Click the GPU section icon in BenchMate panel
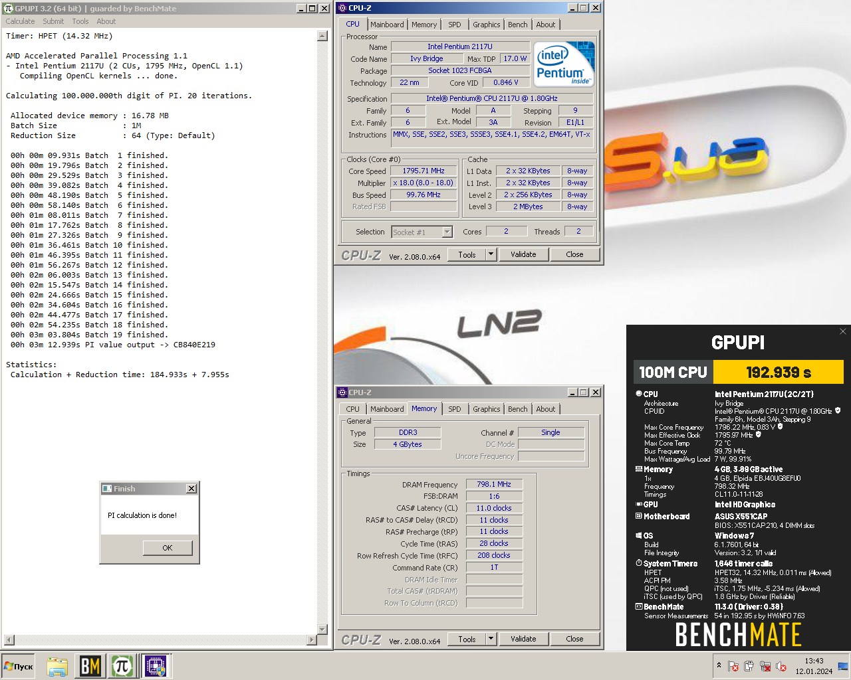The height and width of the screenshot is (680, 851). point(639,504)
